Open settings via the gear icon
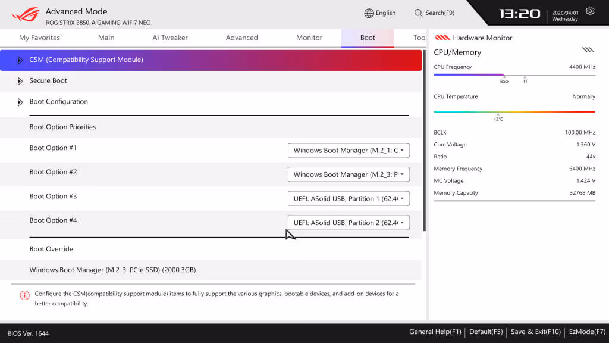 (x=590, y=11)
